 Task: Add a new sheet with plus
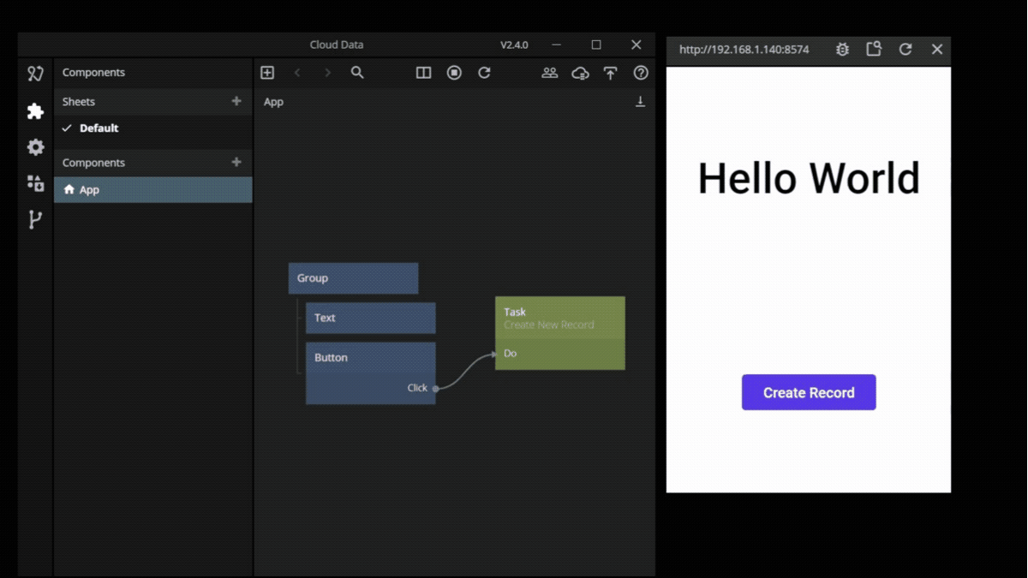[236, 101]
